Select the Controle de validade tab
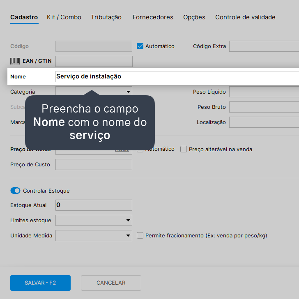299x299 pixels. 245,17
